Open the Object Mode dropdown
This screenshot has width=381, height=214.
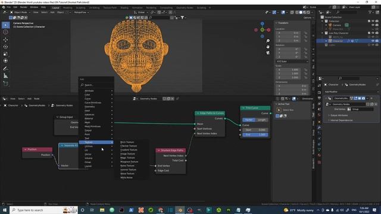point(20,12)
